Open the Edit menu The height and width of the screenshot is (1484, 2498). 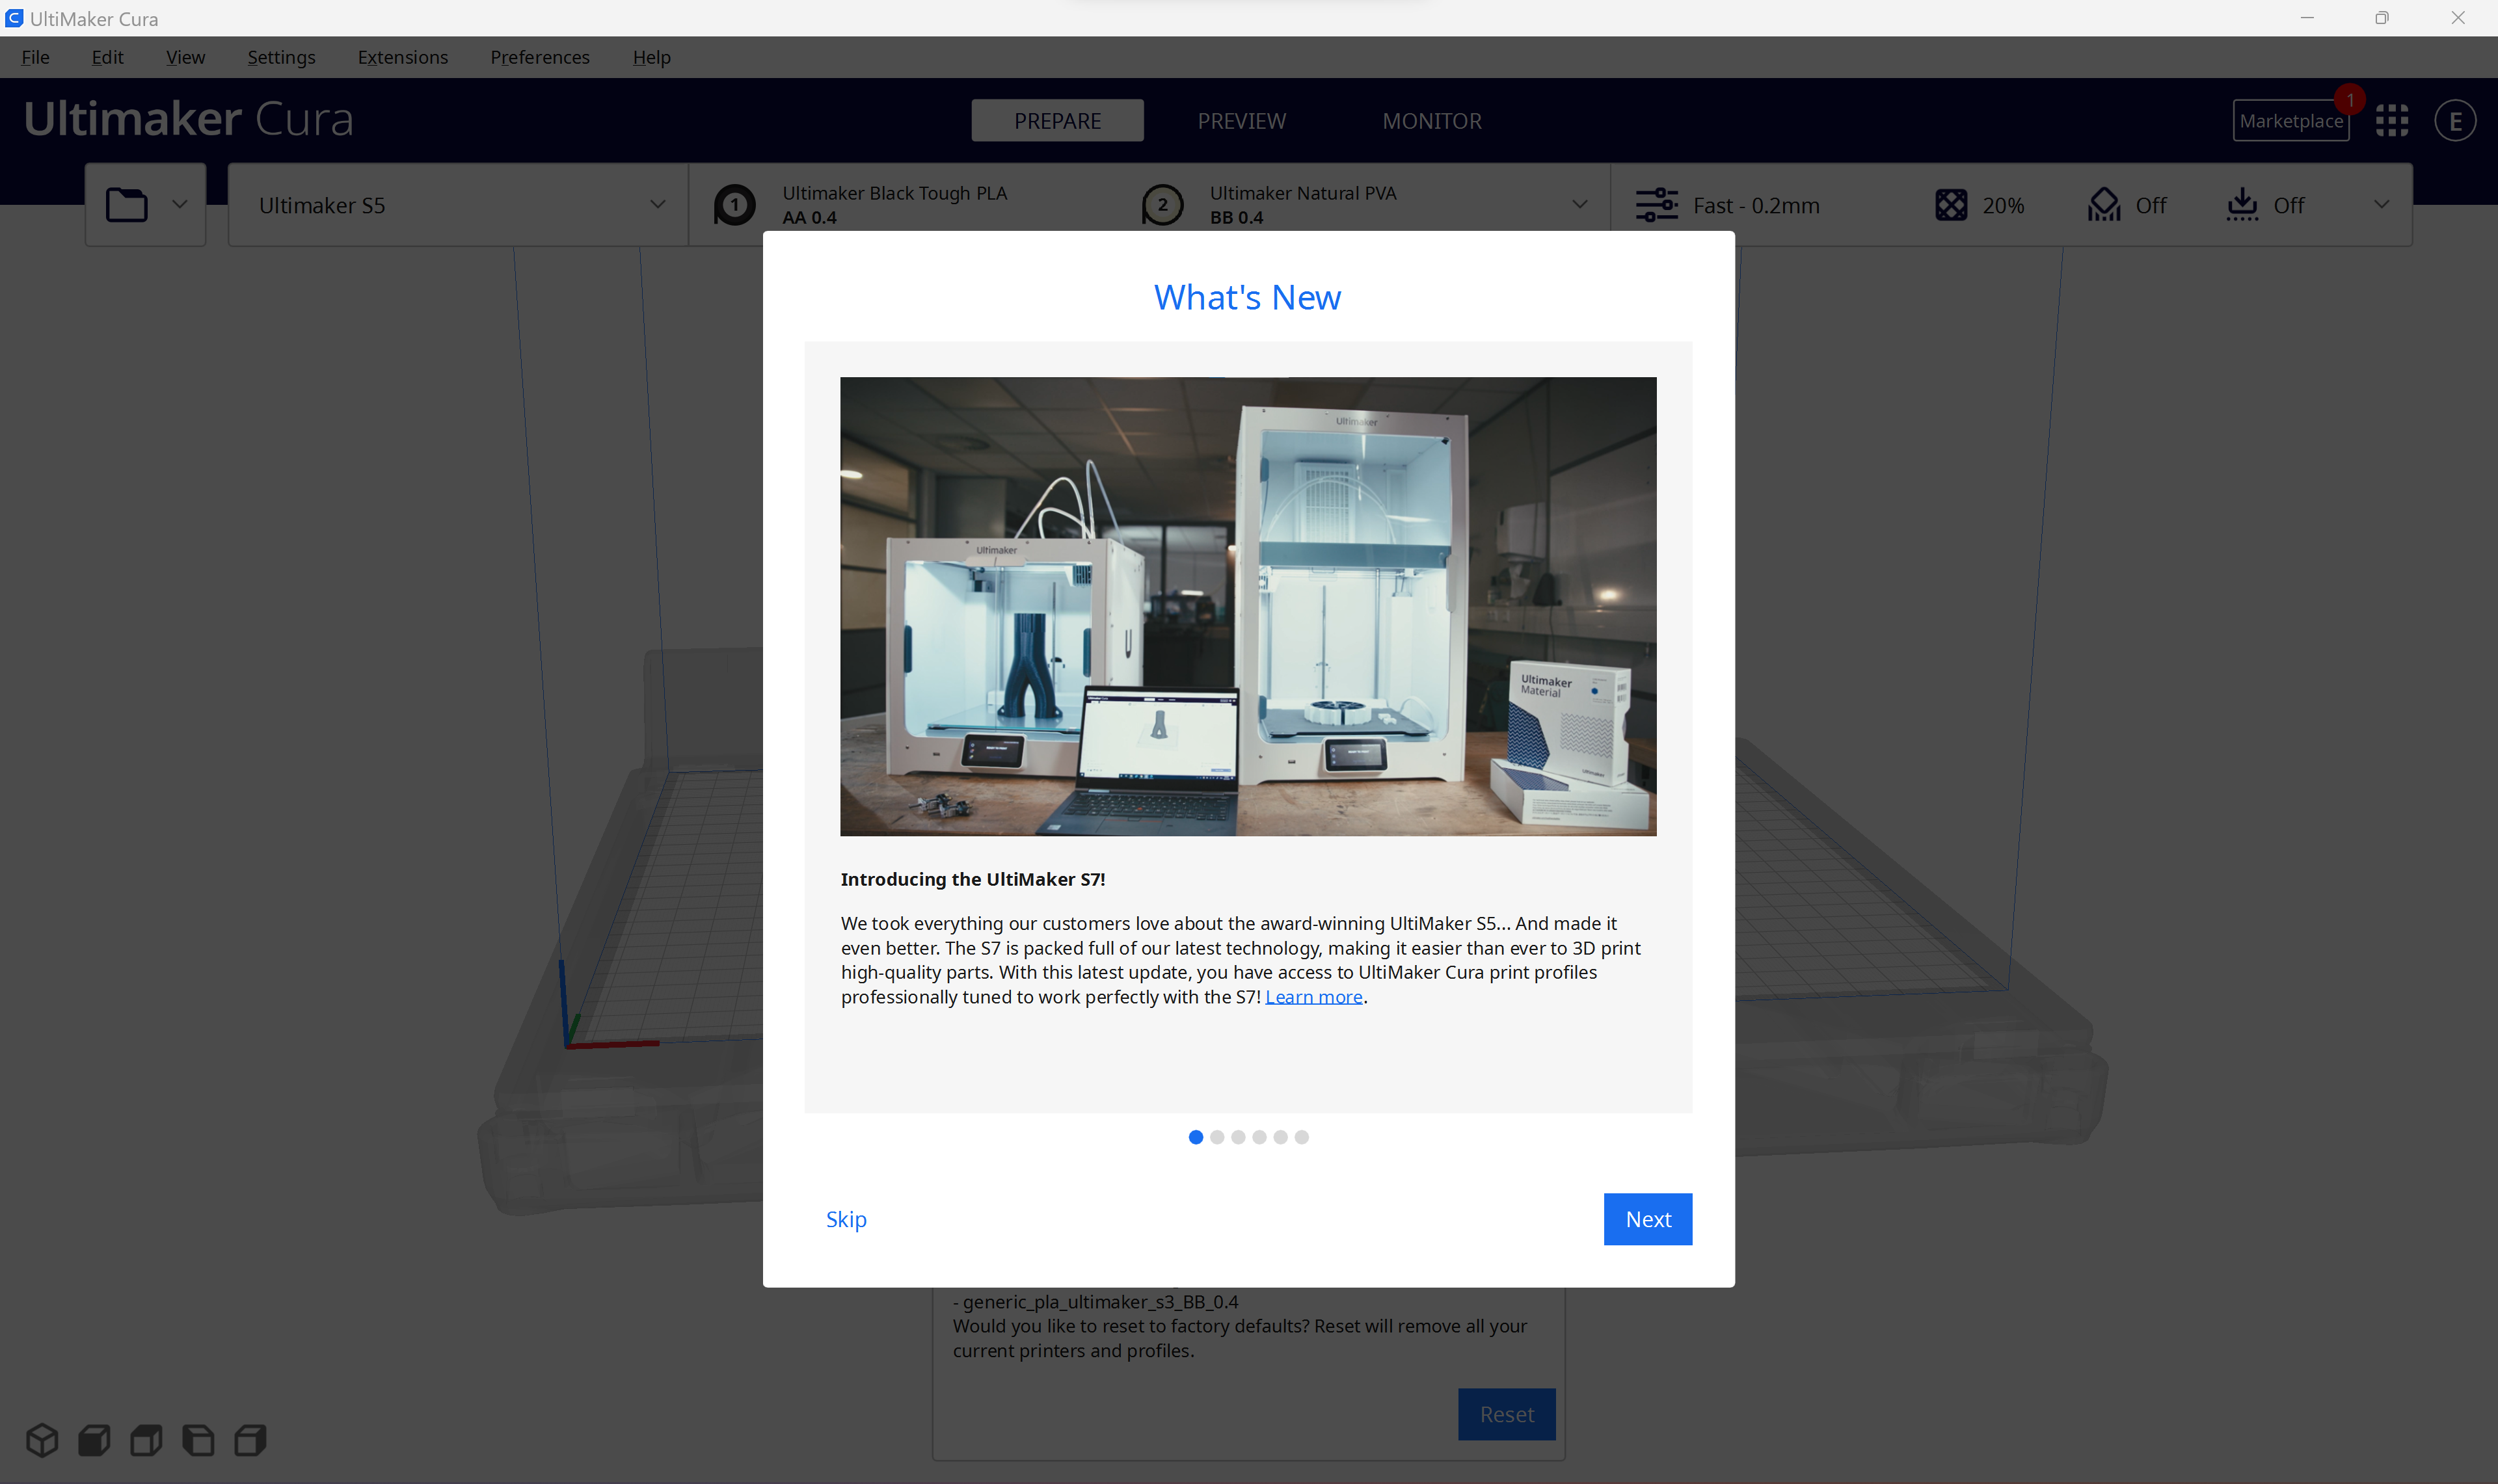pyautogui.click(x=107, y=57)
